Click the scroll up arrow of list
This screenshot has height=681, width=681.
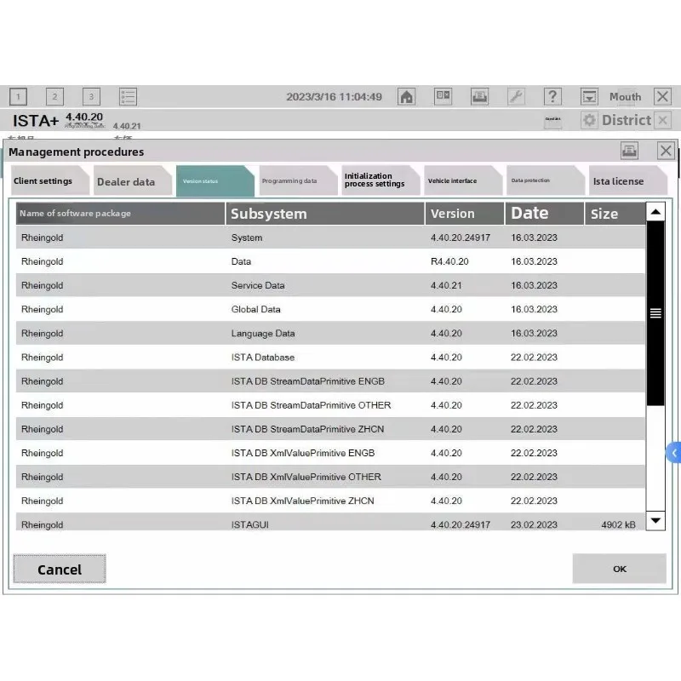655,212
